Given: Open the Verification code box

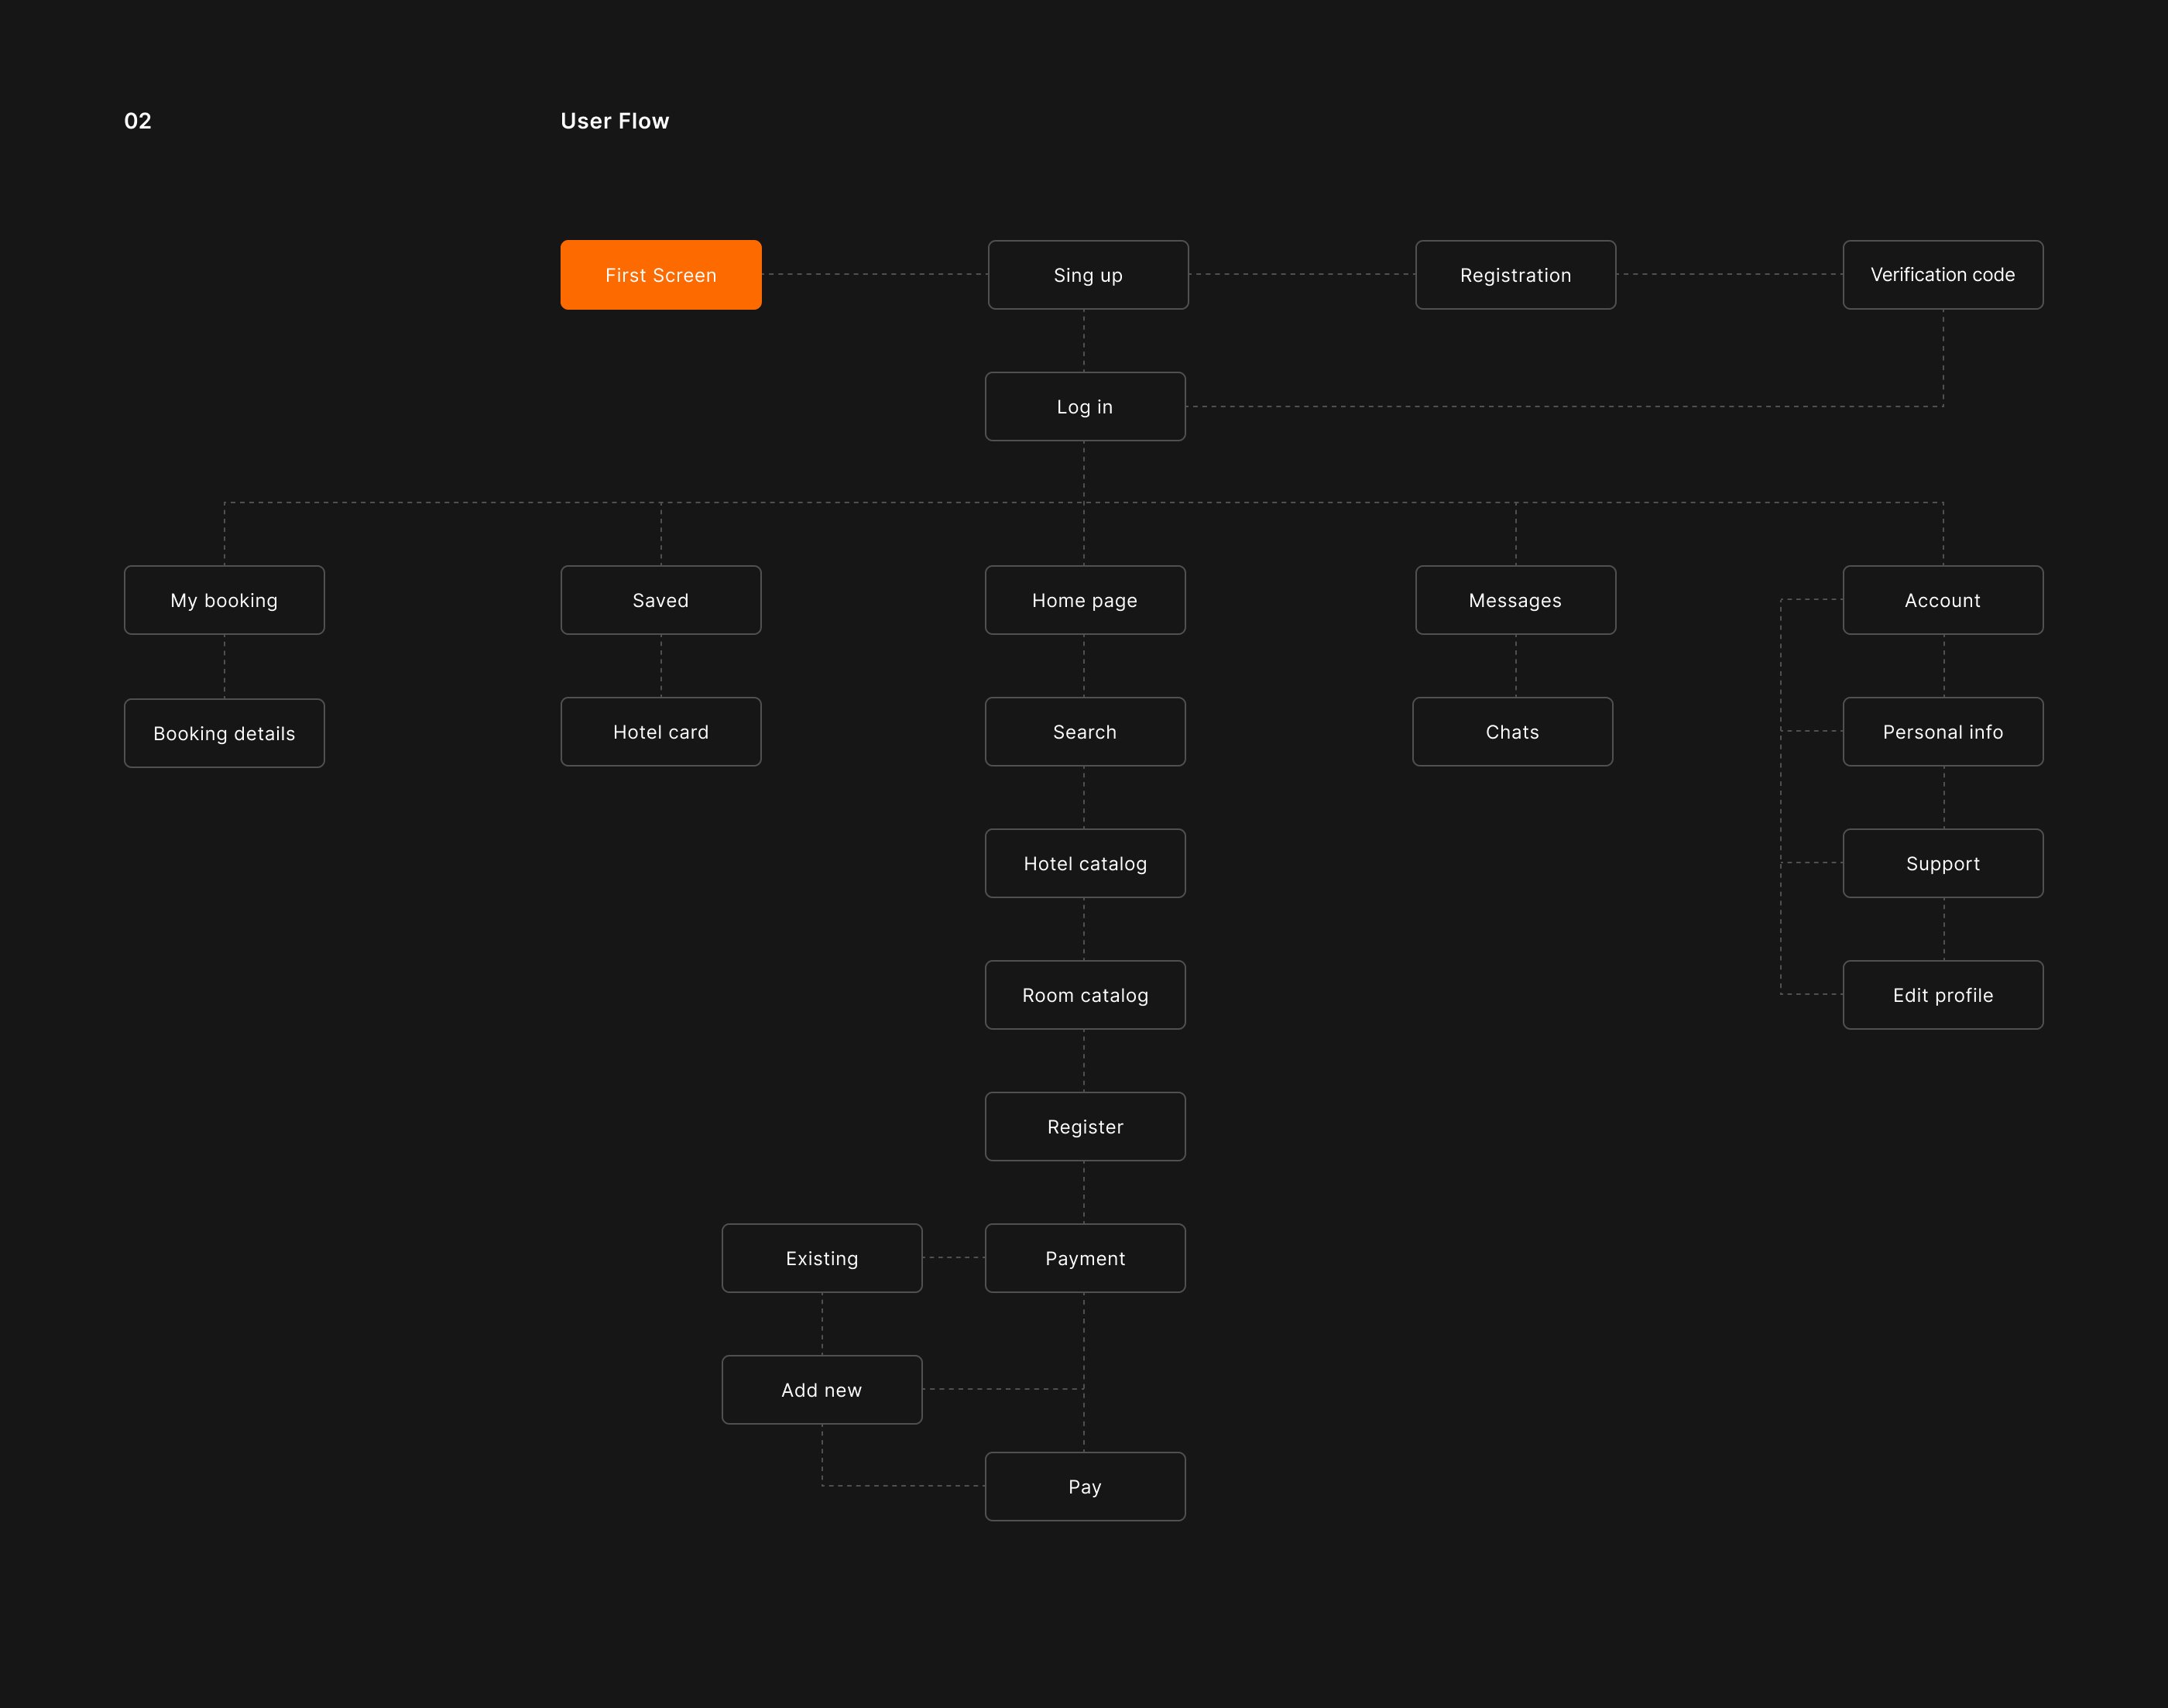Looking at the screenshot, I should click(x=1942, y=275).
